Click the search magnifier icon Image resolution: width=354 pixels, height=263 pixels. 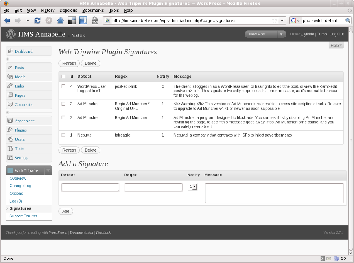[x=348, y=20]
